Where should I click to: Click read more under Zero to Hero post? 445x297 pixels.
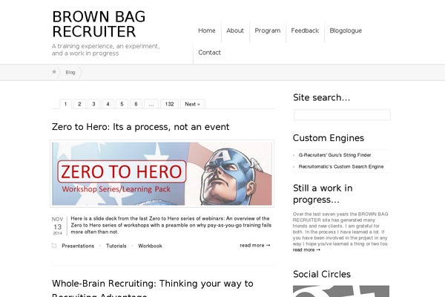[255, 245]
